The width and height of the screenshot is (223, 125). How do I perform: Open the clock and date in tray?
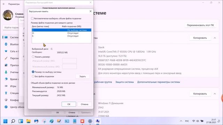211,121
